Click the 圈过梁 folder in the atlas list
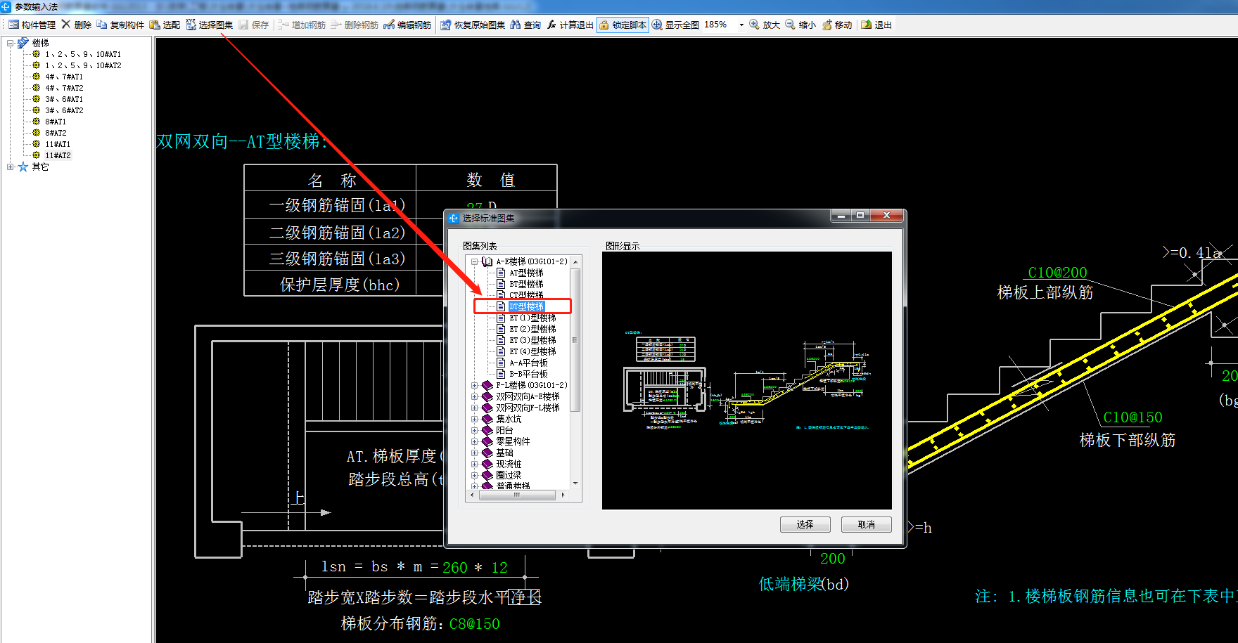 (509, 475)
